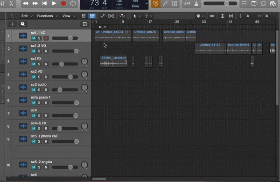The width and height of the screenshot is (280, 182).
Task: Open the Command-click marquee tool menu
Action: click(148, 16)
